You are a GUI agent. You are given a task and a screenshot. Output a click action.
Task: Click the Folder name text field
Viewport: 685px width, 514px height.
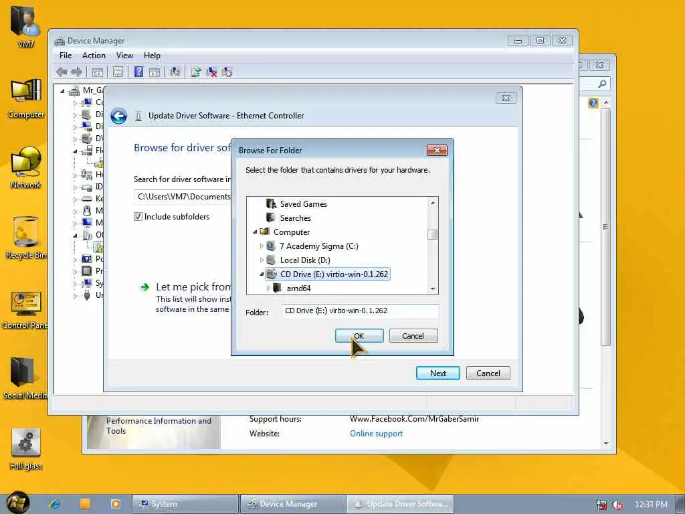click(360, 311)
